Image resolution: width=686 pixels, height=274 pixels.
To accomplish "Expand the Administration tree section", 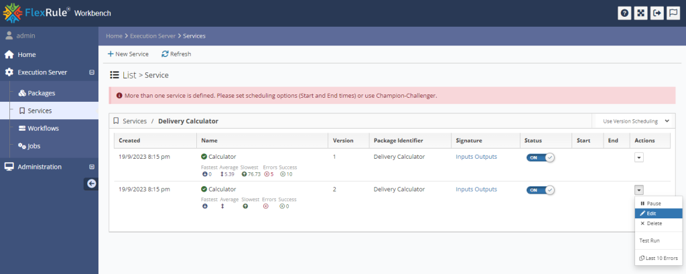I will [x=91, y=167].
